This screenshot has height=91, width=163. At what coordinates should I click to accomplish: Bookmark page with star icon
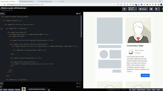coord(121,5)
